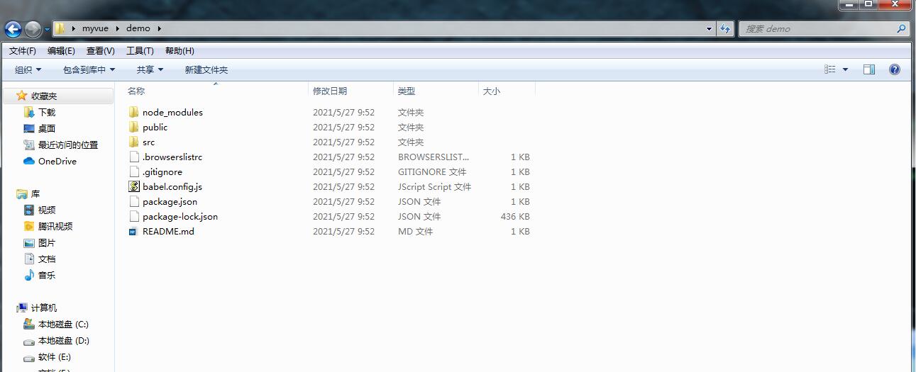
Task: Open the 视频 library
Action: (47, 210)
